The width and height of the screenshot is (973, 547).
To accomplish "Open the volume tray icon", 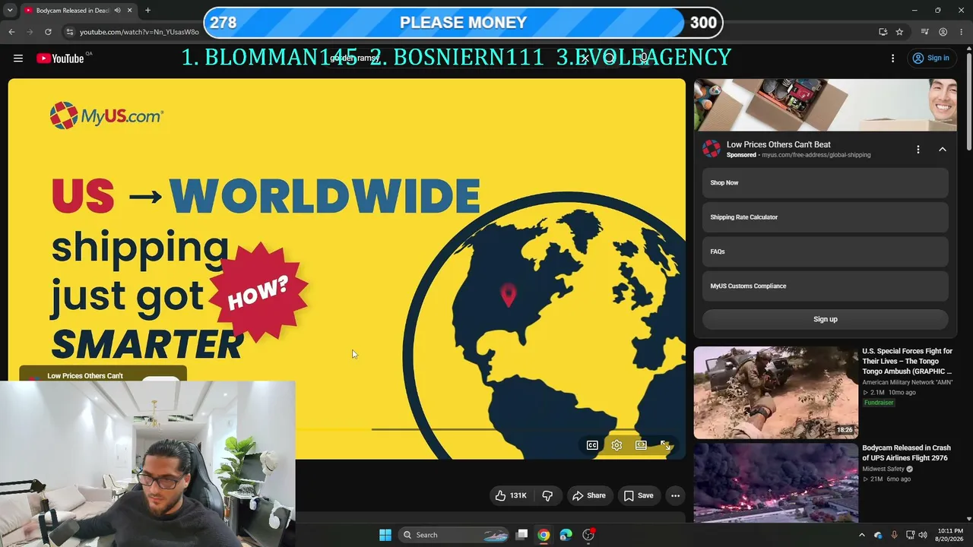I will tap(923, 535).
